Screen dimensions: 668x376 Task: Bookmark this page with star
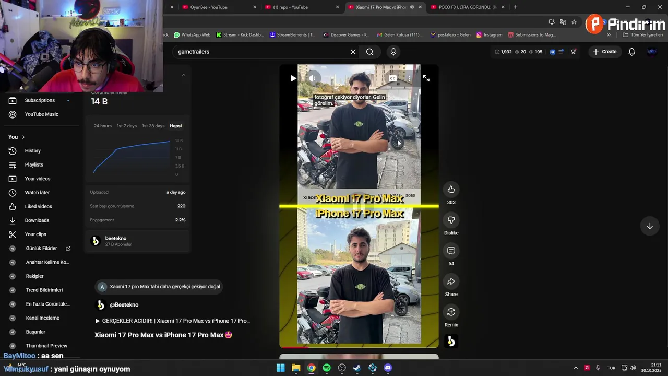pos(574,22)
